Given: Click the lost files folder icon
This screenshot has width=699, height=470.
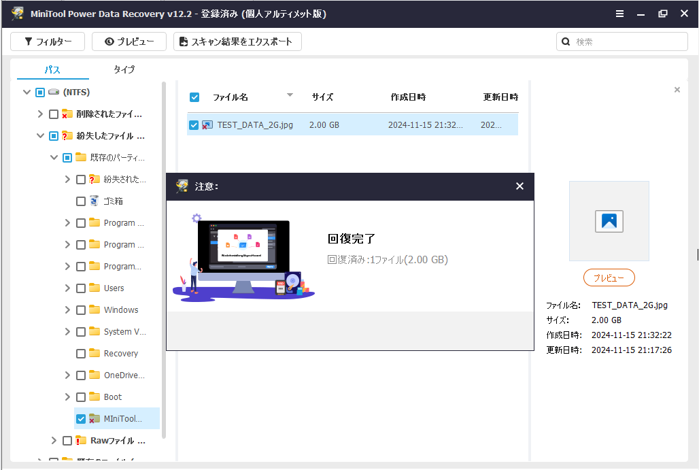Looking at the screenshot, I should coord(67,135).
